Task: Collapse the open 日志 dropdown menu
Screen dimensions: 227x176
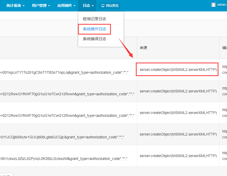Action: [x=88, y=5]
